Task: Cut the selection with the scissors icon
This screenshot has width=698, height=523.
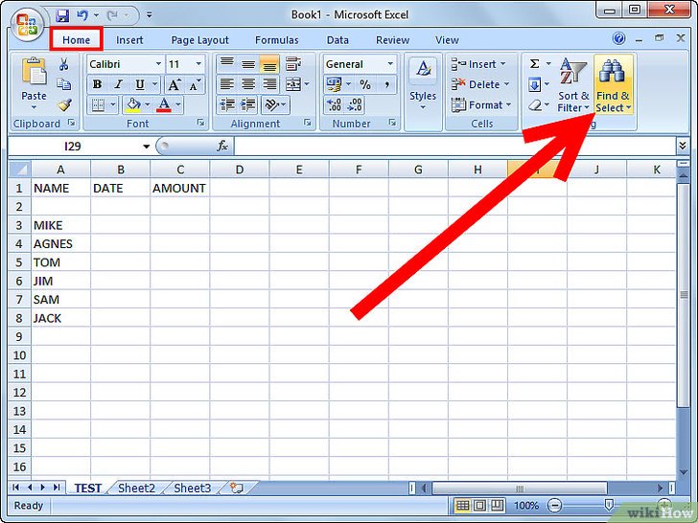Action: coord(64,64)
